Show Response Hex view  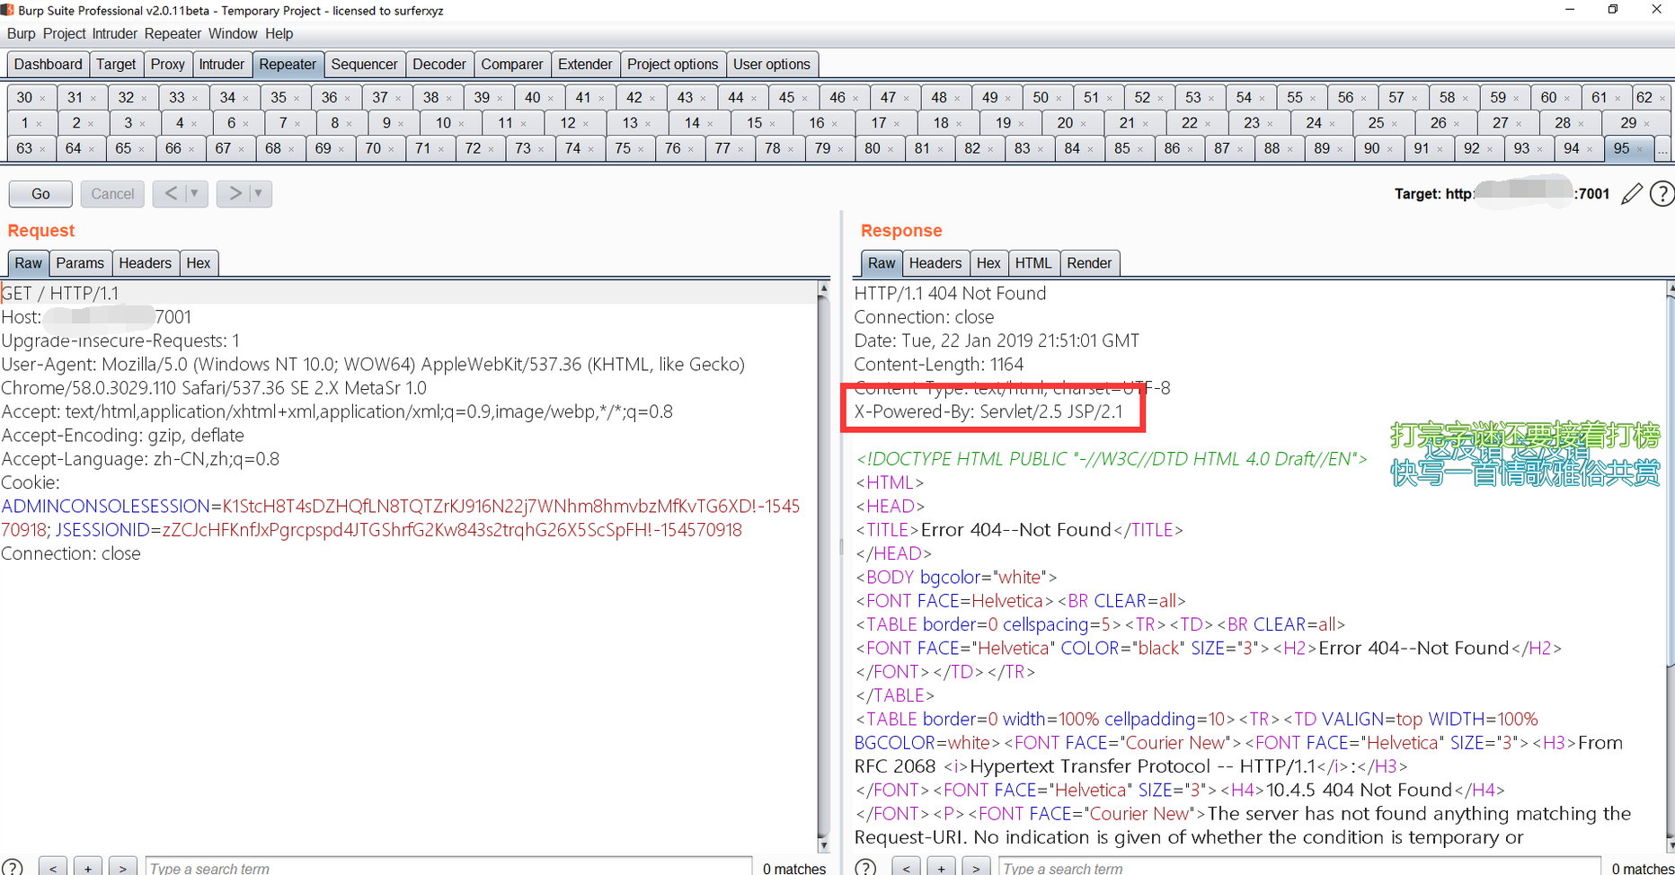[x=988, y=263]
